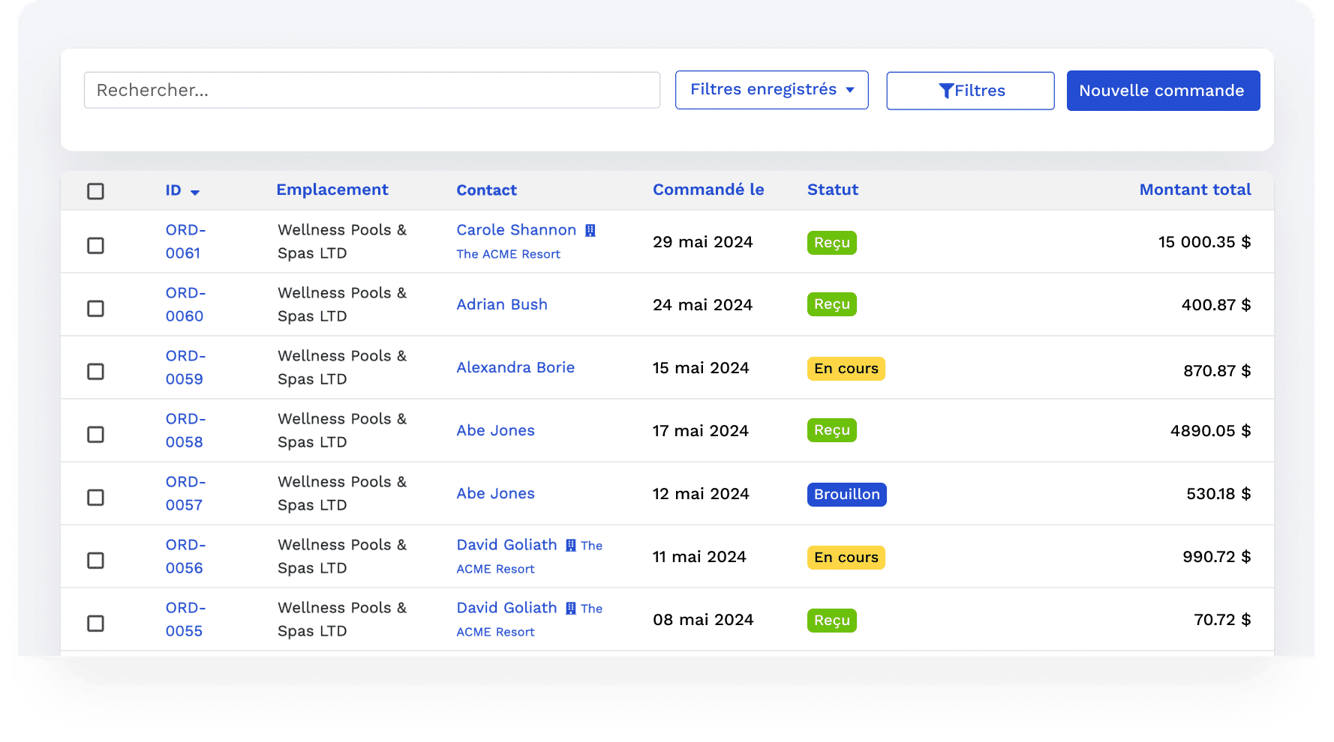
Task: Open the Filtres enregistrés dropdown
Action: click(x=772, y=90)
